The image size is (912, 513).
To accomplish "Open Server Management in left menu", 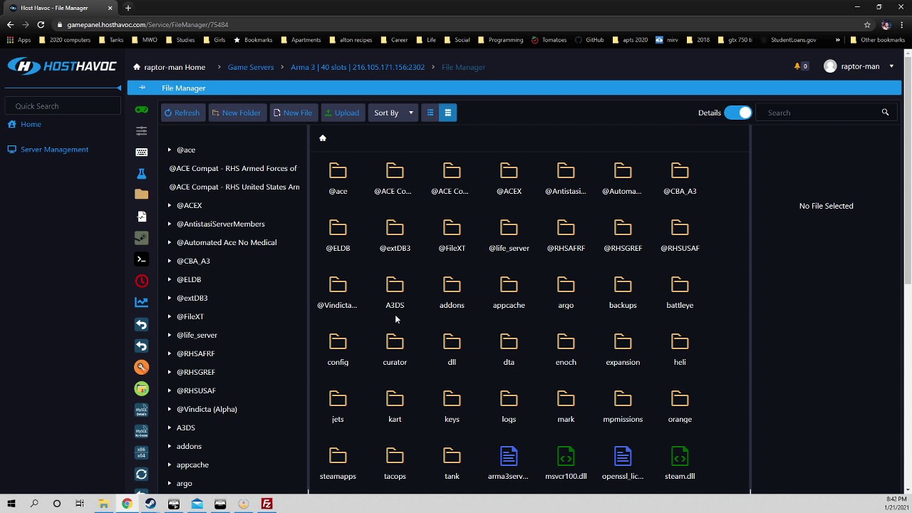I will pyautogui.click(x=54, y=150).
